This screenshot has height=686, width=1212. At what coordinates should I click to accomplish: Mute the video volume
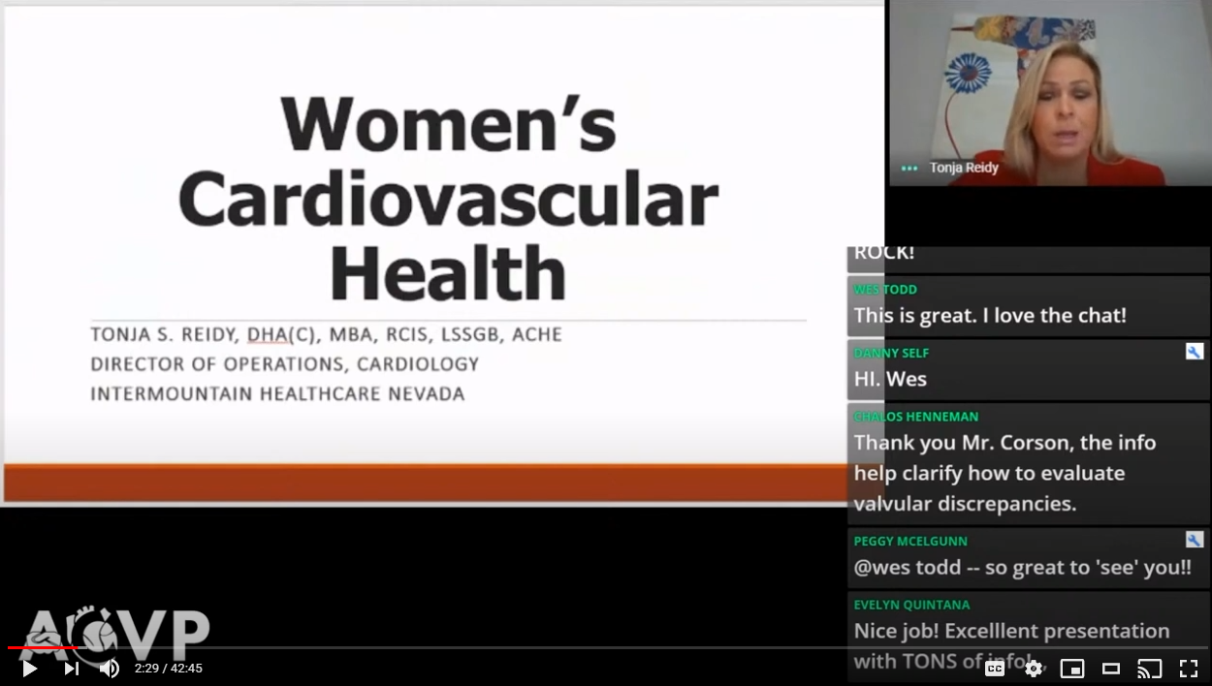110,668
